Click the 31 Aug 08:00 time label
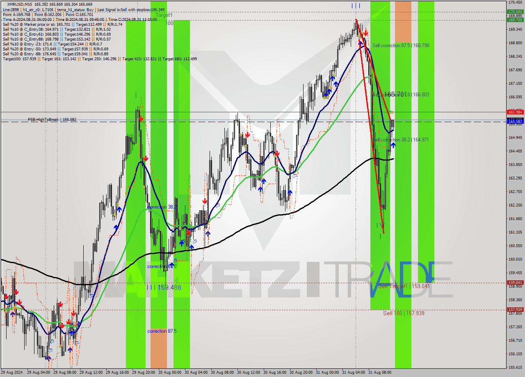This screenshot has width=525, height=377. (381, 372)
